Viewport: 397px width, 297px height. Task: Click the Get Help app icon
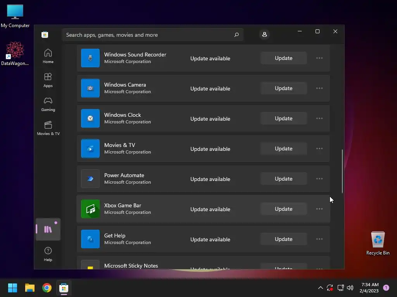90,239
